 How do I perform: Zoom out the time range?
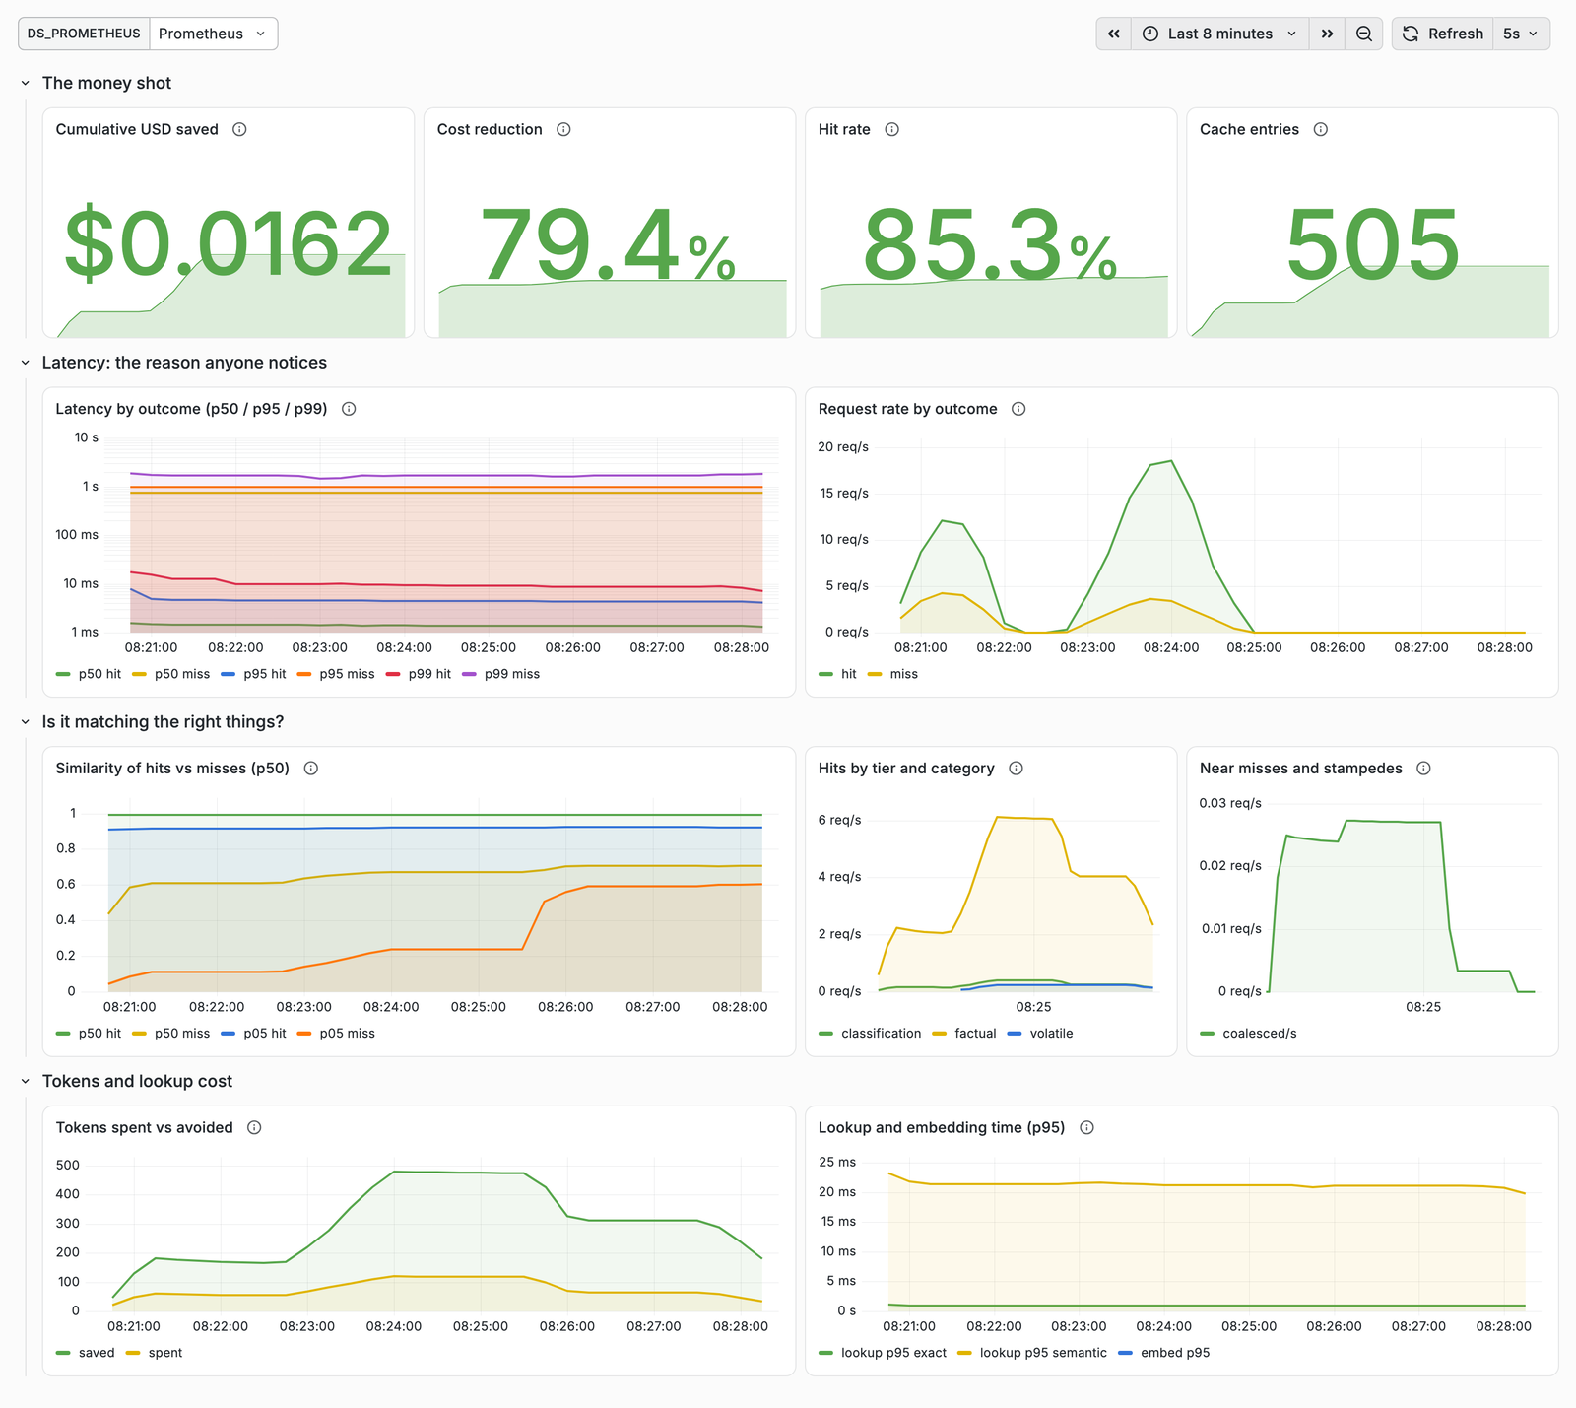coord(1364,34)
